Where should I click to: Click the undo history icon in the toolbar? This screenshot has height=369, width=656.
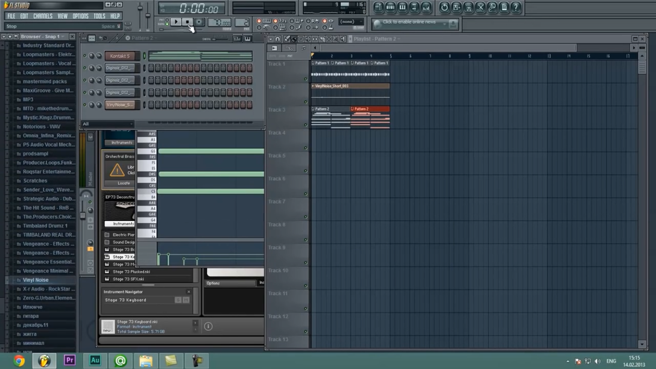tap(444, 7)
